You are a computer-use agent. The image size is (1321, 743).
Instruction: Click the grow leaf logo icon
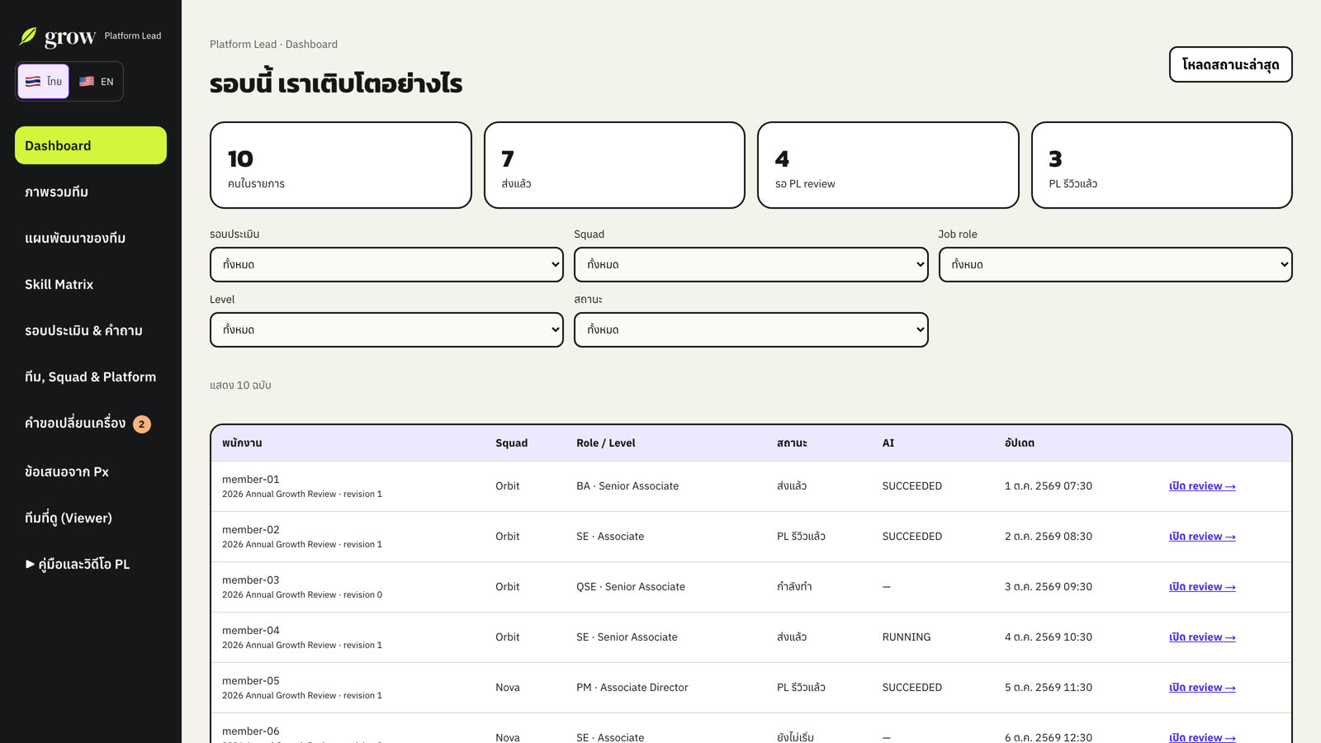(28, 36)
